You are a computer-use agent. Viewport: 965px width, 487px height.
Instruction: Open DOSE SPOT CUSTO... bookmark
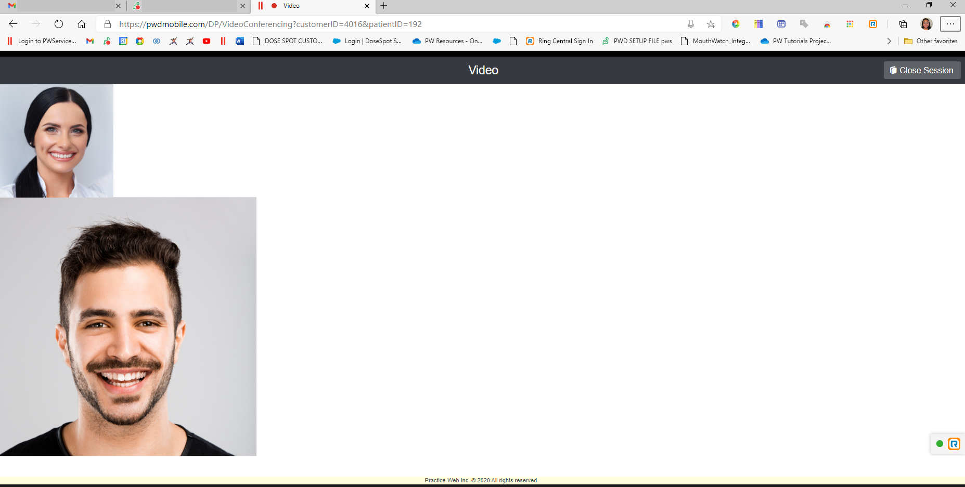[287, 41]
